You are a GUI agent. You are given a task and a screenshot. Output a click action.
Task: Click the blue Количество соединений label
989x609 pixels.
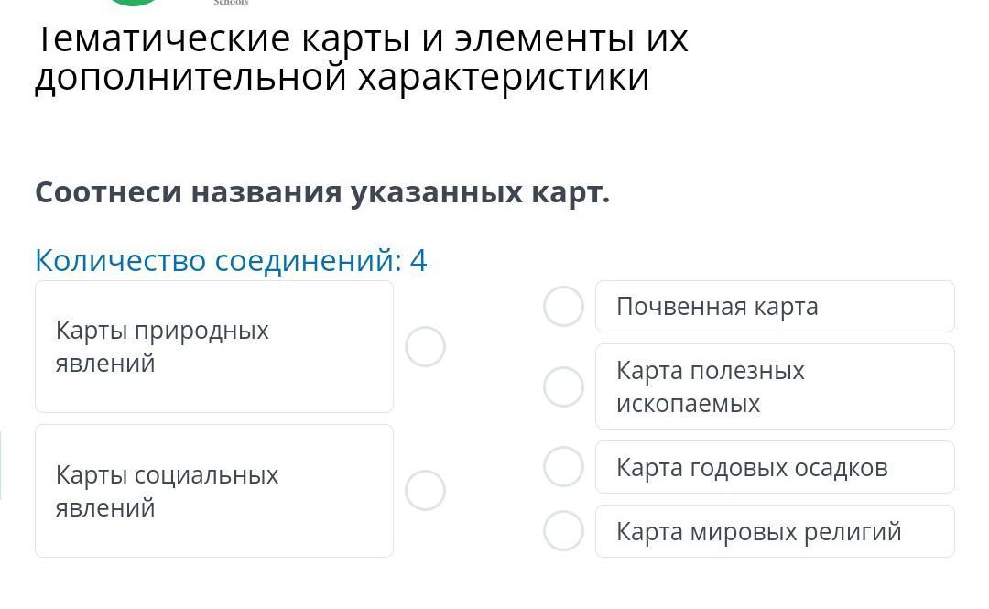pyautogui.click(x=218, y=261)
